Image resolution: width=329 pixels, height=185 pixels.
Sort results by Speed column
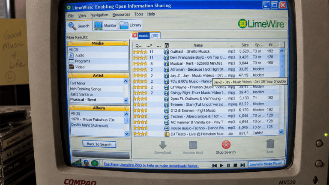coord(259,45)
